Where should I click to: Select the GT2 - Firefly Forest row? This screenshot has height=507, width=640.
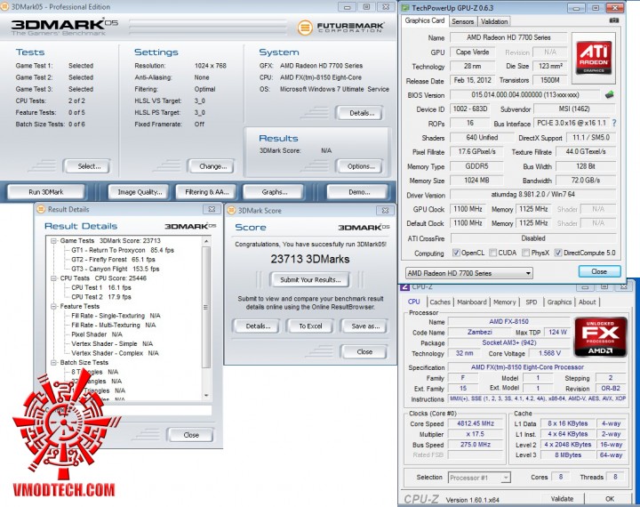pyautogui.click(x=113, y=260)
